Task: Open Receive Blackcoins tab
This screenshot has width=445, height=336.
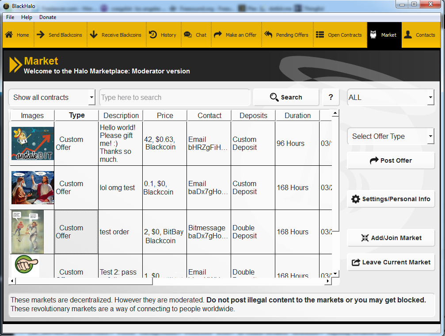Action: [116, 35]
